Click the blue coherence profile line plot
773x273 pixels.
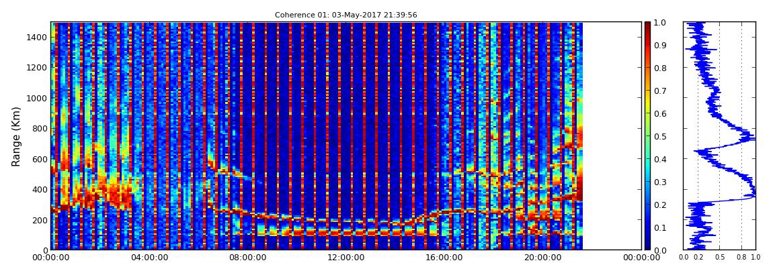(x=719, y=135)
